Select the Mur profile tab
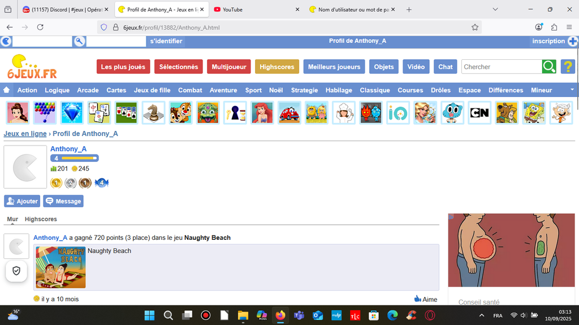The image size is (579, 325). pyautogui.click(x=12, y=219)
